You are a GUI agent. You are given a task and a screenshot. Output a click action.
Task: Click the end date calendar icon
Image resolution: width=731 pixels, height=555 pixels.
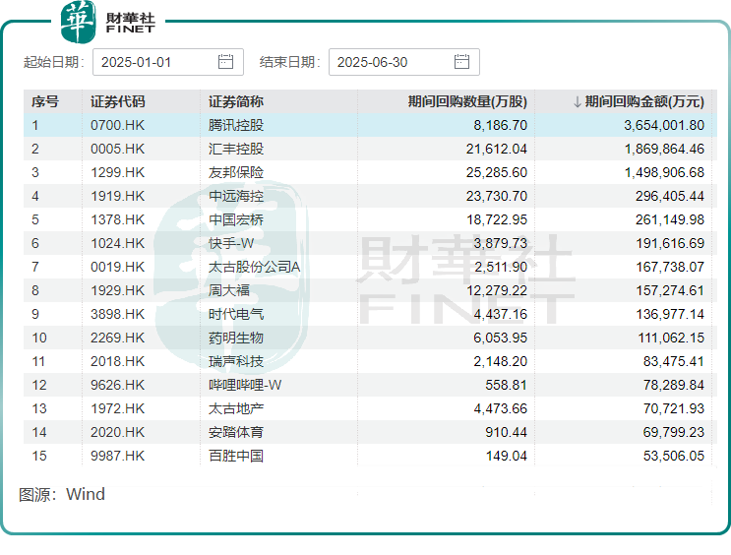(x=462, y=62)
